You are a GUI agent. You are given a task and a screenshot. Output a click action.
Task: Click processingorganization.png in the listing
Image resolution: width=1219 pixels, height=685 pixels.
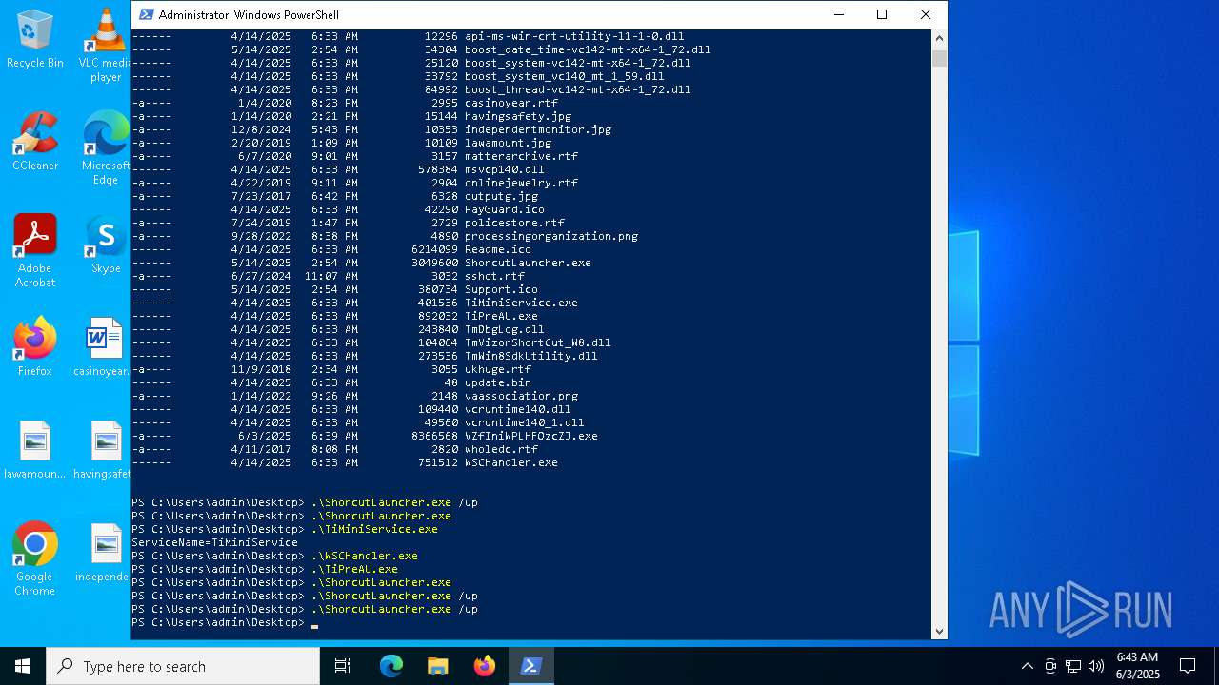(x=551, y=236)
